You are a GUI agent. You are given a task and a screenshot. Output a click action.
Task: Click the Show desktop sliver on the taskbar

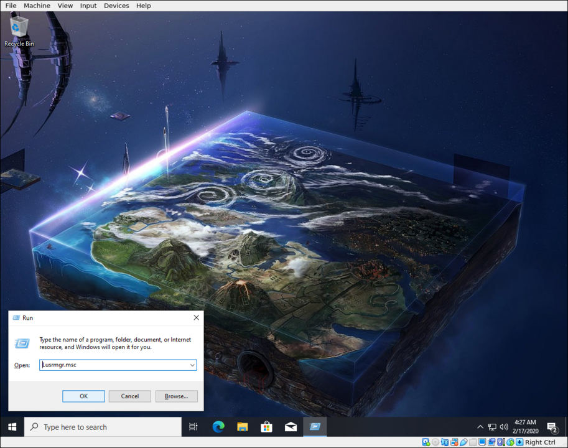(566, 427)
